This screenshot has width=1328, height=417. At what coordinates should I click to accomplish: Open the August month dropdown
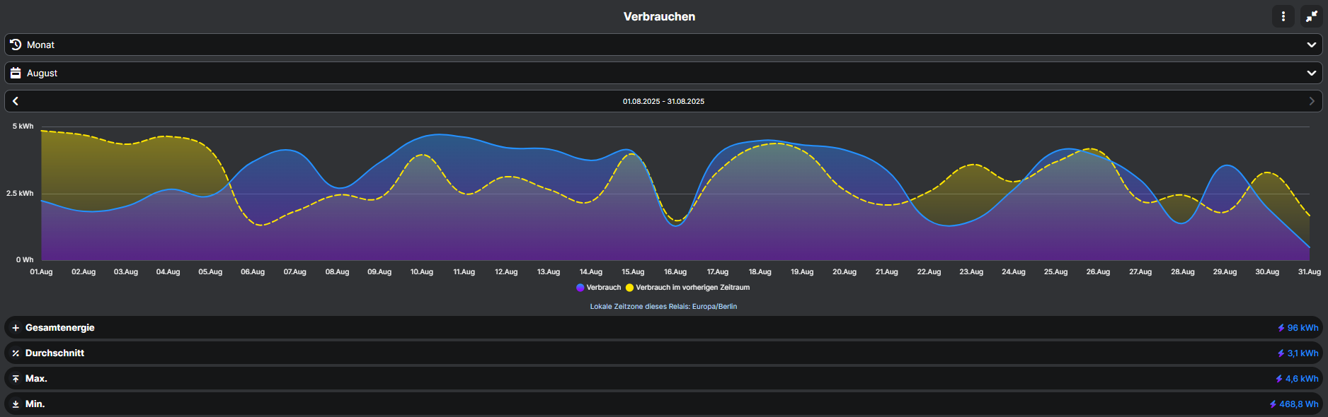click(663, 73)
